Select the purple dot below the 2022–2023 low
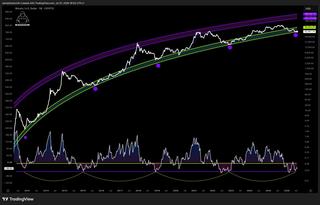 coord(230,47)
